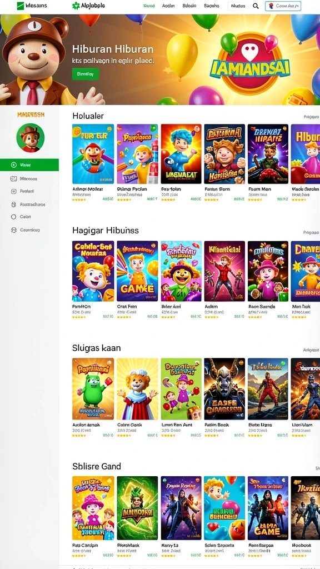
Task: Click the icon beside Restart in sidebar
Action: click(x=14, y=191)
